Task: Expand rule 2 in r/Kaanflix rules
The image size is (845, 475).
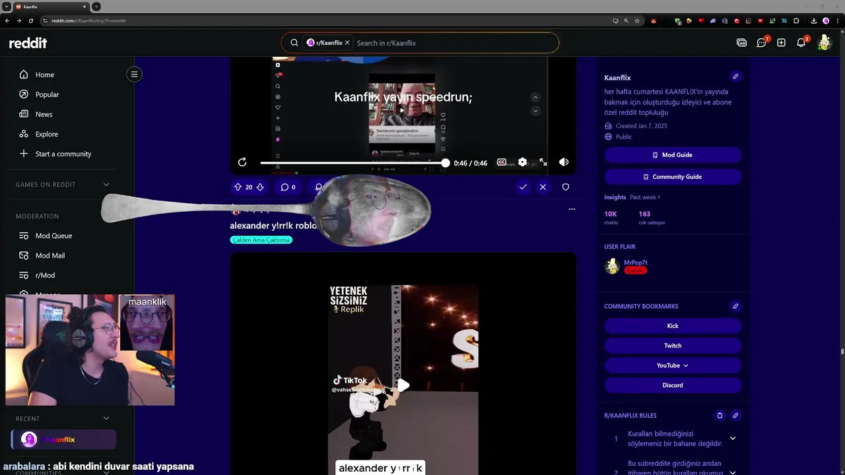Action: point(732,472)
